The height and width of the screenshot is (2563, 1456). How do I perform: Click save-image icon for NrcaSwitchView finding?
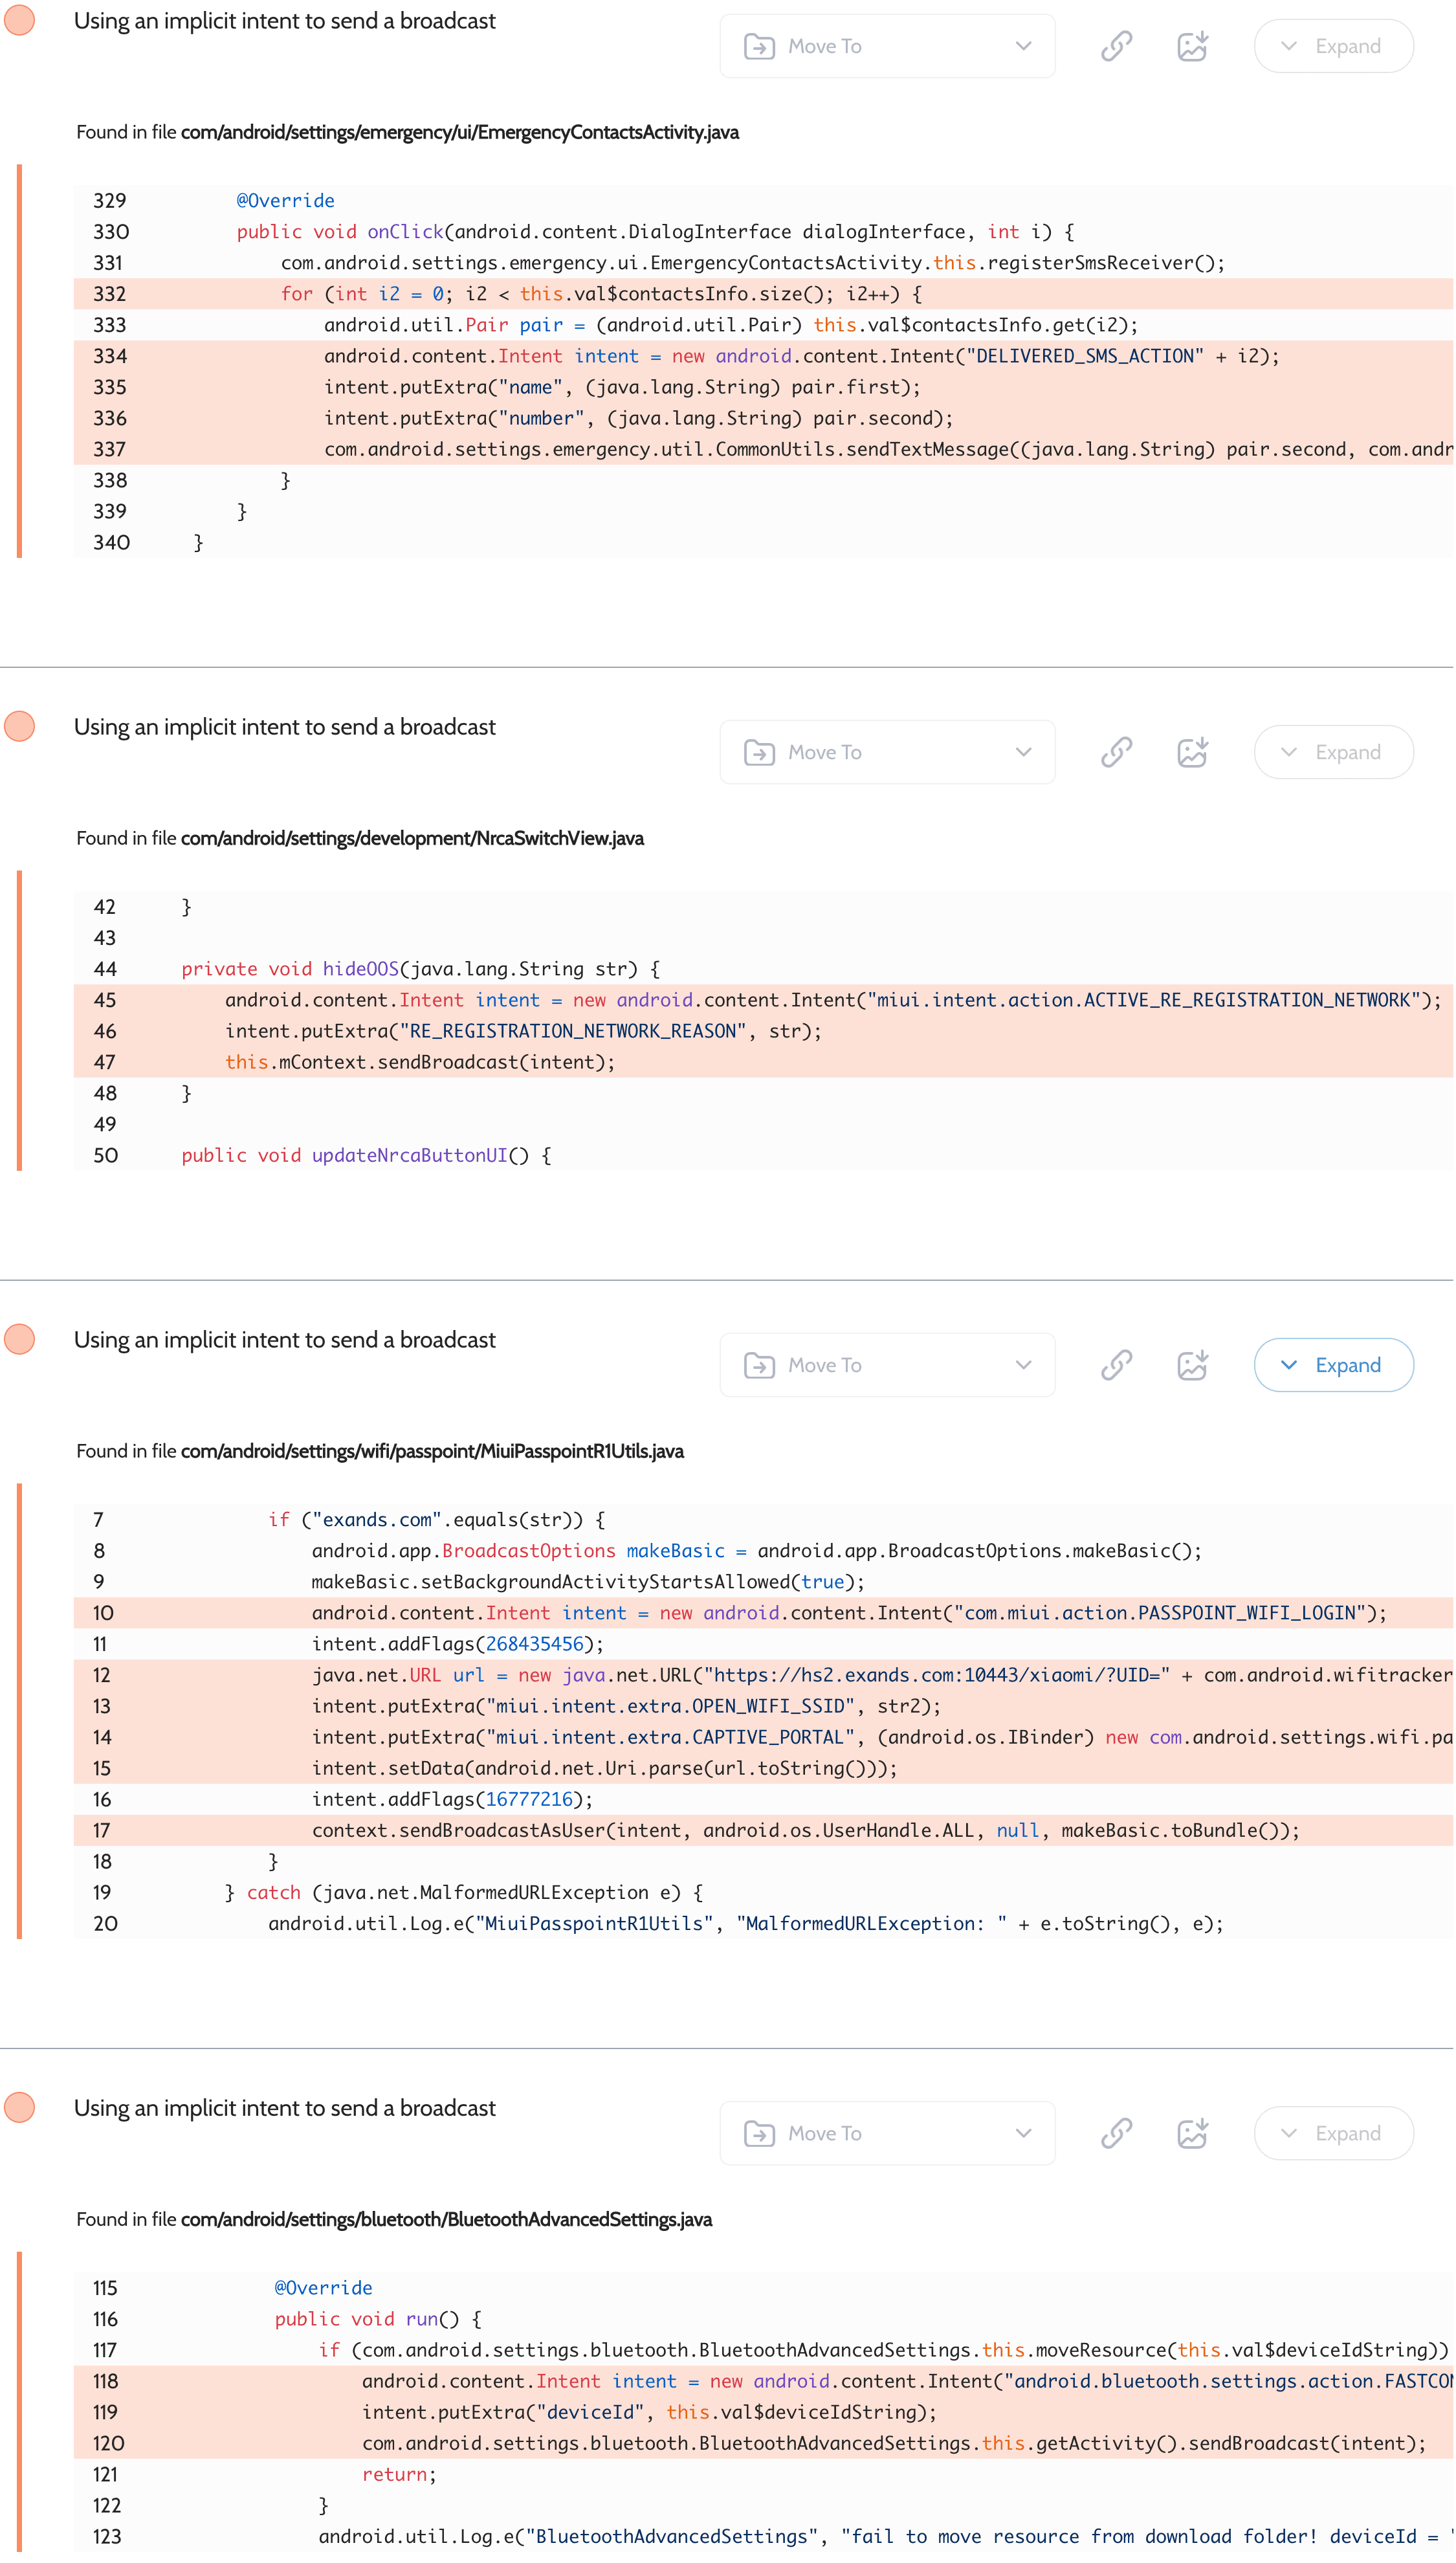1192,752
